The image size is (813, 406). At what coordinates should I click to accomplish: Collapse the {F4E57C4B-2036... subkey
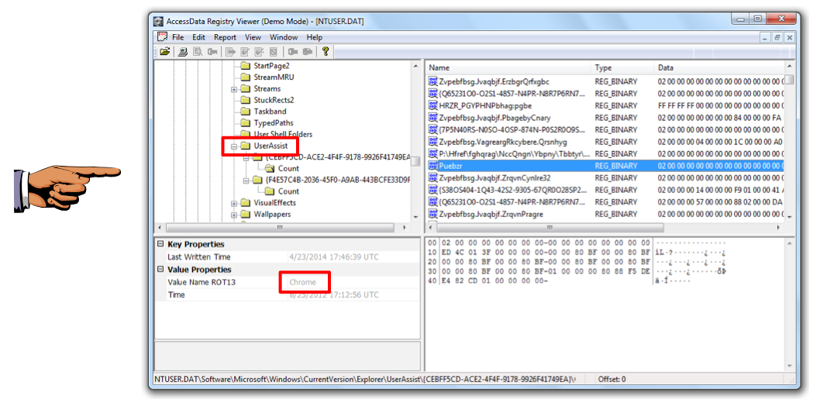pyautogui.click(x=246, y=180)
